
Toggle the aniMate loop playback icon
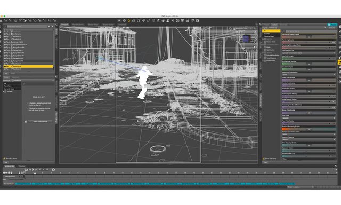(26, 169)
